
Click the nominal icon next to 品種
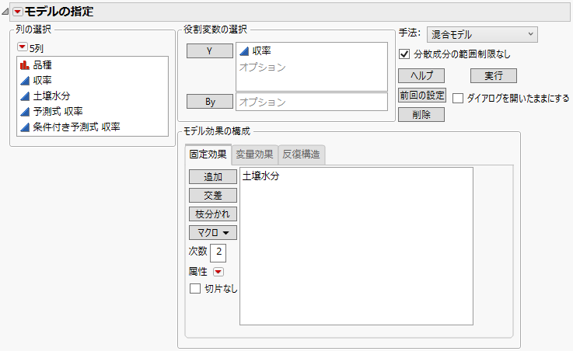pos(25,65)
